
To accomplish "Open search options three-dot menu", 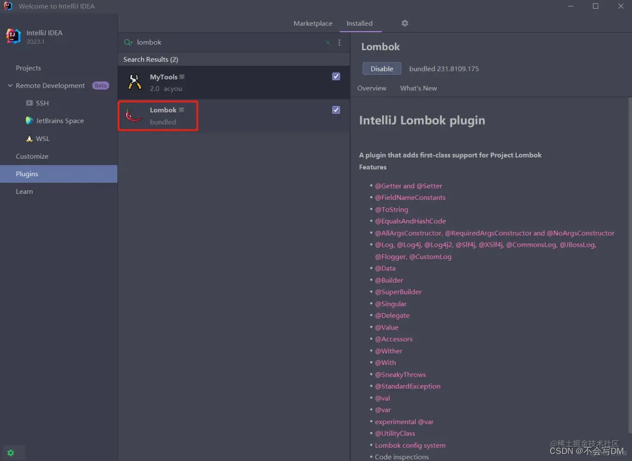I will pos(339,42).
